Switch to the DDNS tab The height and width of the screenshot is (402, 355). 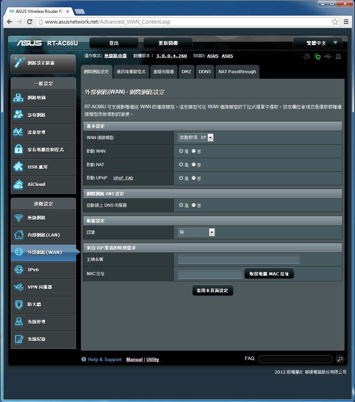(205, 72)
